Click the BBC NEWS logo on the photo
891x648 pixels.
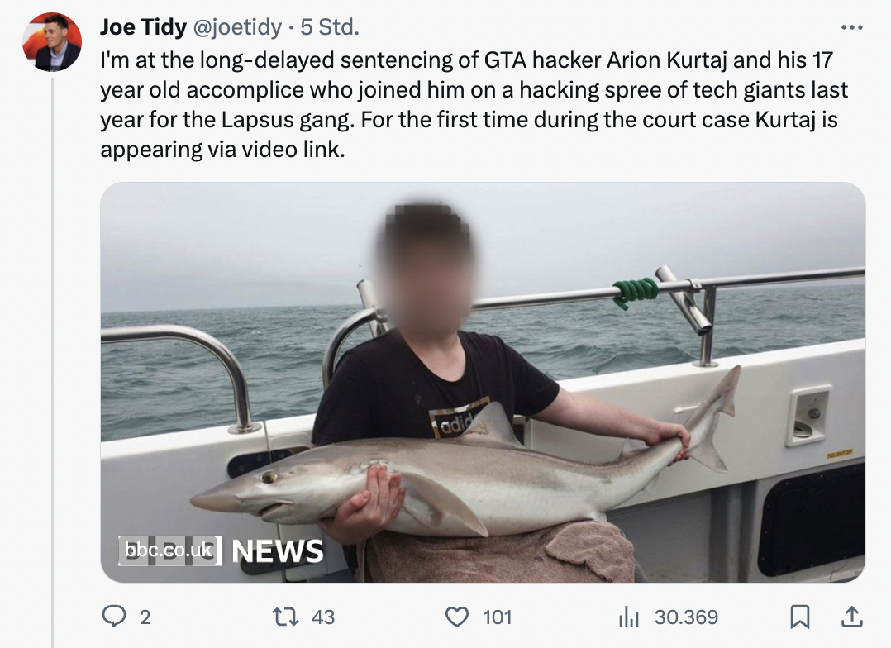(x=221, y=550)
